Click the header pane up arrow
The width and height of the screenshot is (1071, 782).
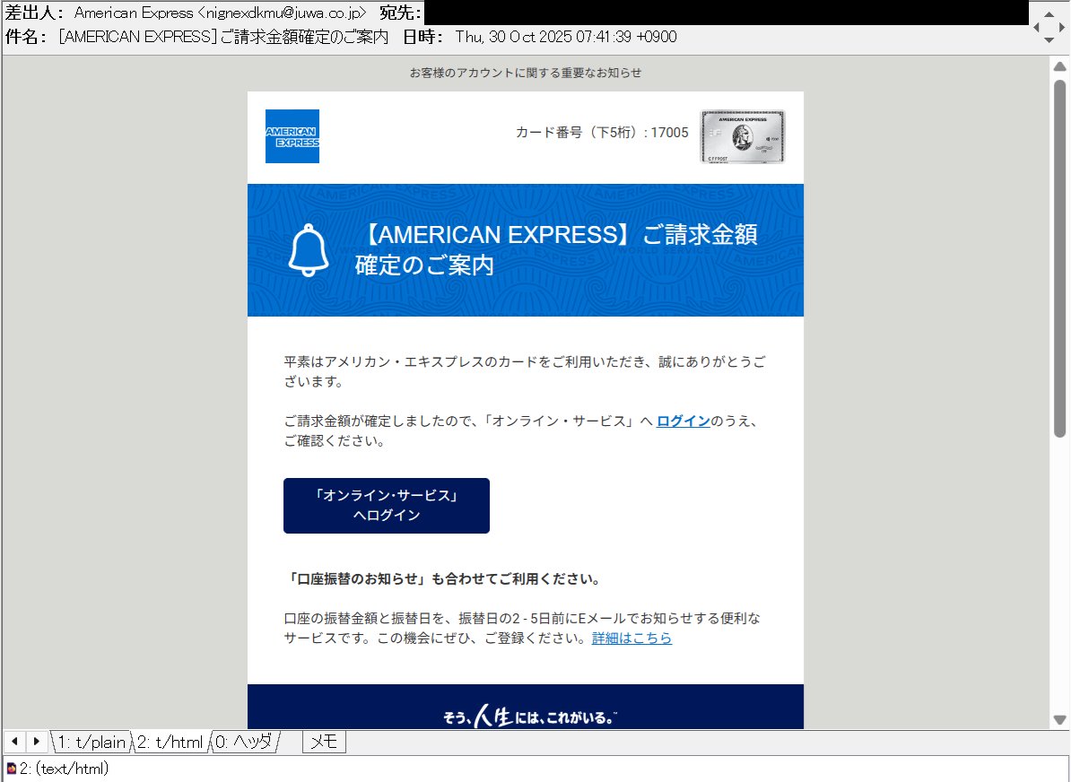[1049, 14]
